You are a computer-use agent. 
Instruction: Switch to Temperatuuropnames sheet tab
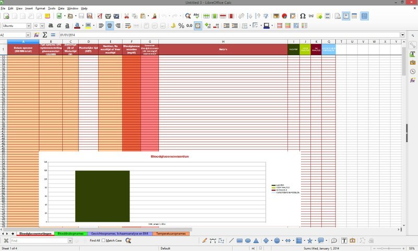[x=171, y=233]
